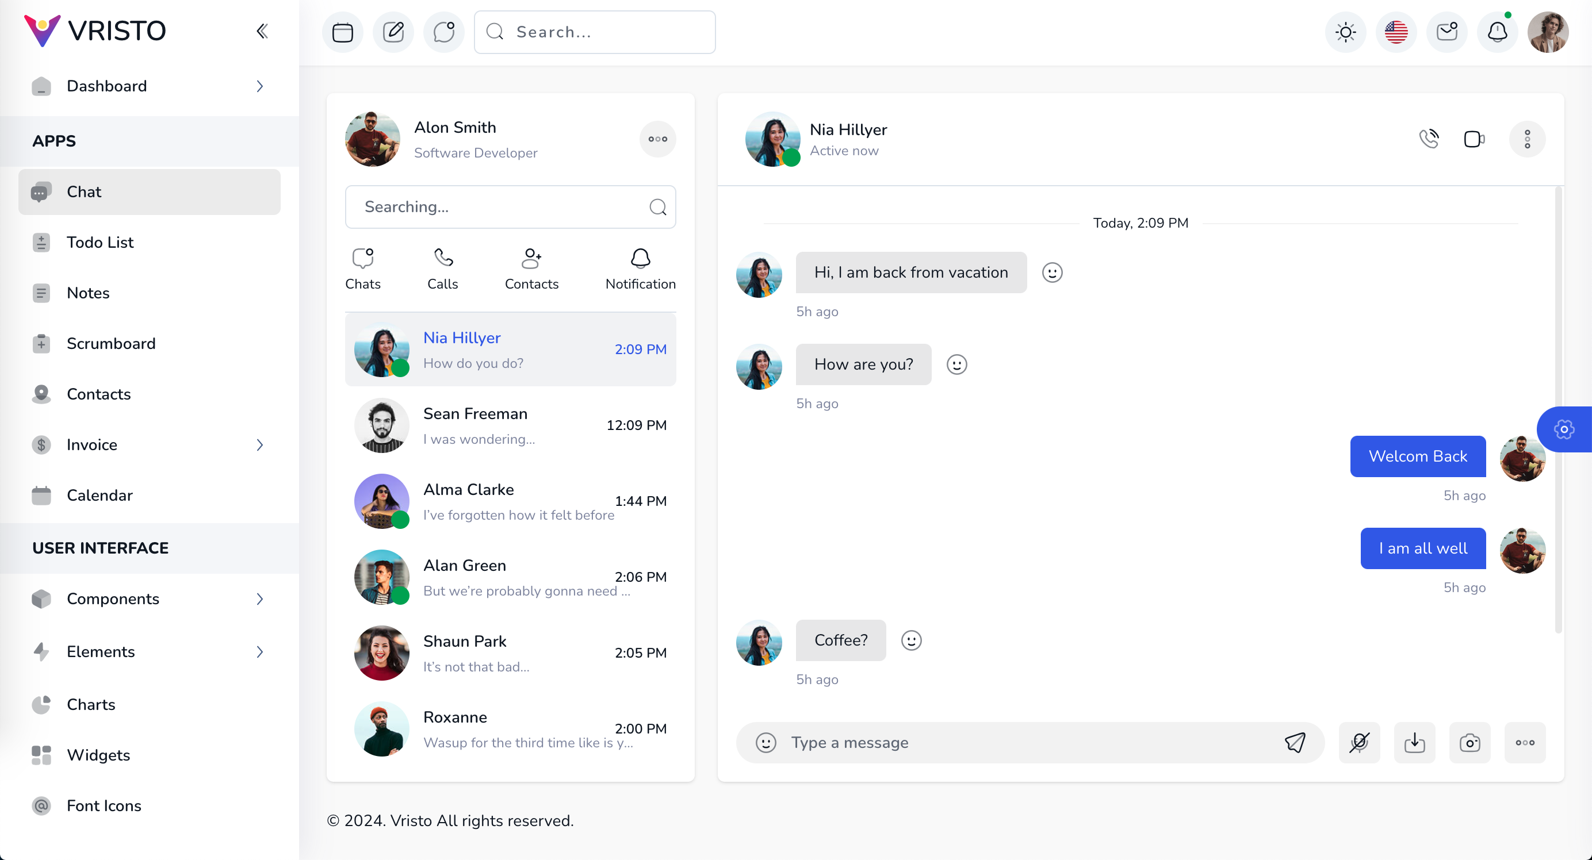Open the Scrumboard app from sidebar
1592x860 pixels.
(x=110, y=343)
